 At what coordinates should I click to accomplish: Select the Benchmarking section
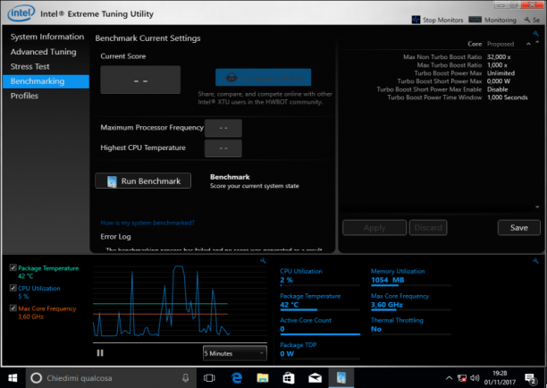[x=46, y=81]
